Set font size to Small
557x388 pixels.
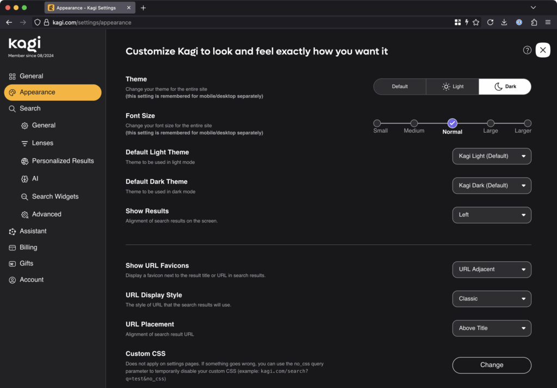click(377, 124)
